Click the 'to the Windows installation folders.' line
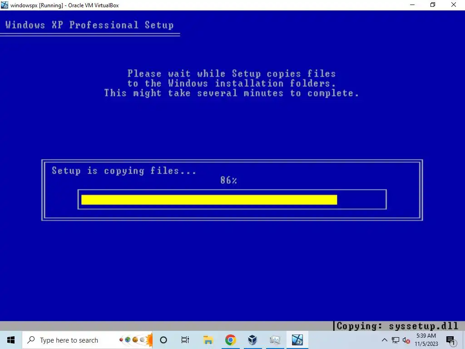Screen dimensions: 465x349 (x=232, y=84)
